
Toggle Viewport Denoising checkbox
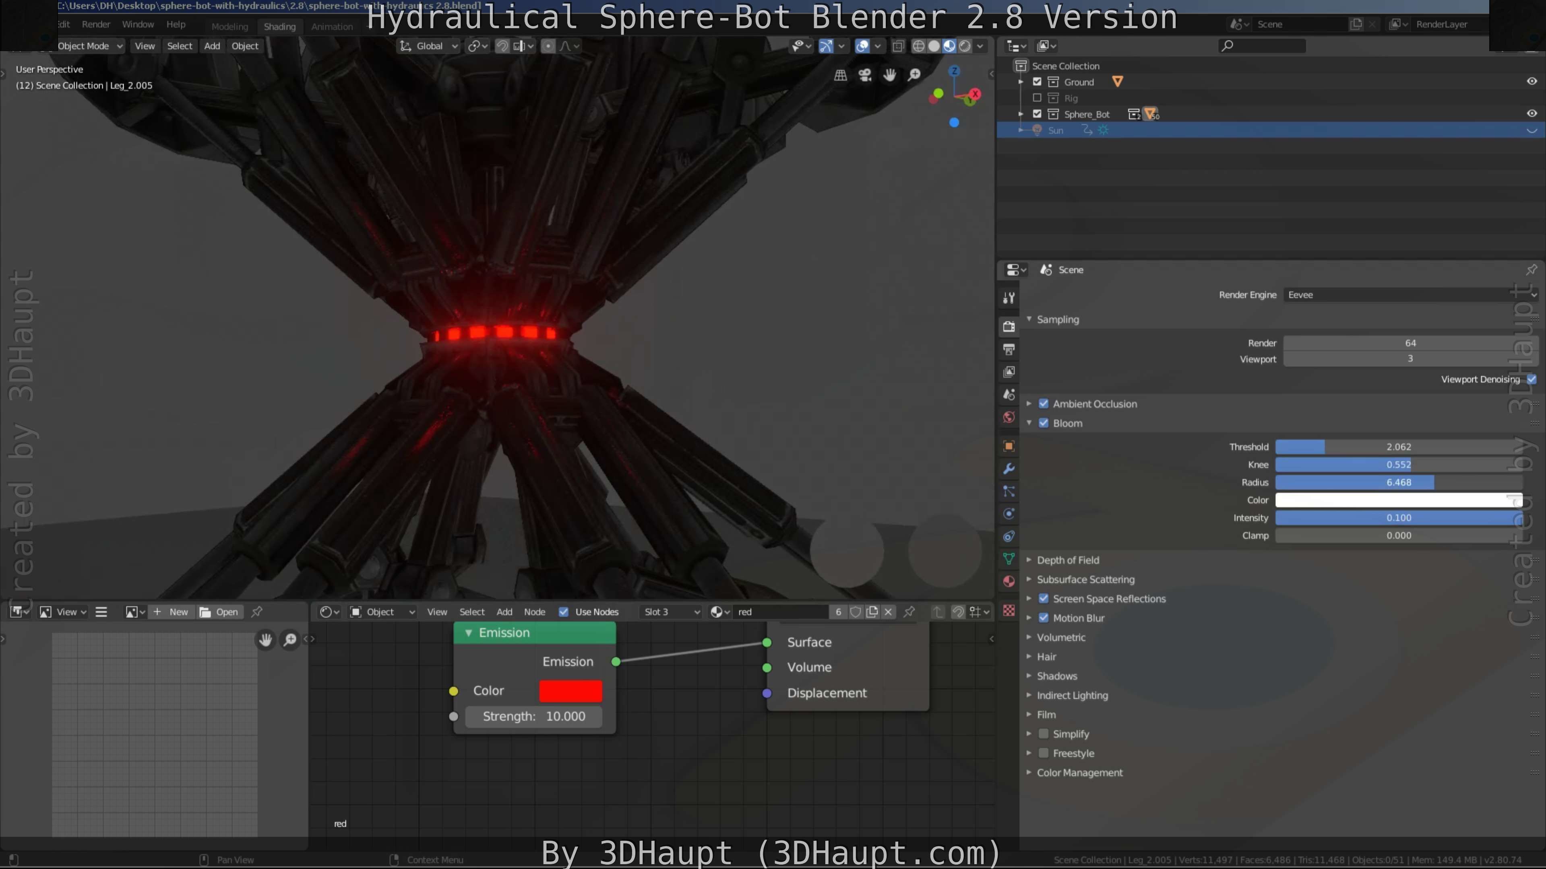tap(1532, 379)
